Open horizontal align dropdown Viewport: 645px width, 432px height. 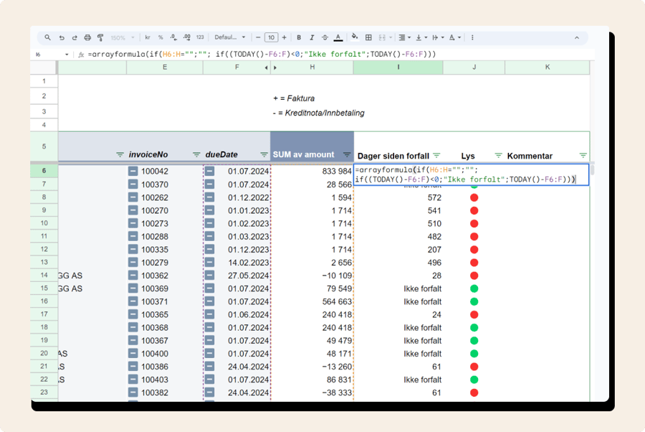point(404,37)
